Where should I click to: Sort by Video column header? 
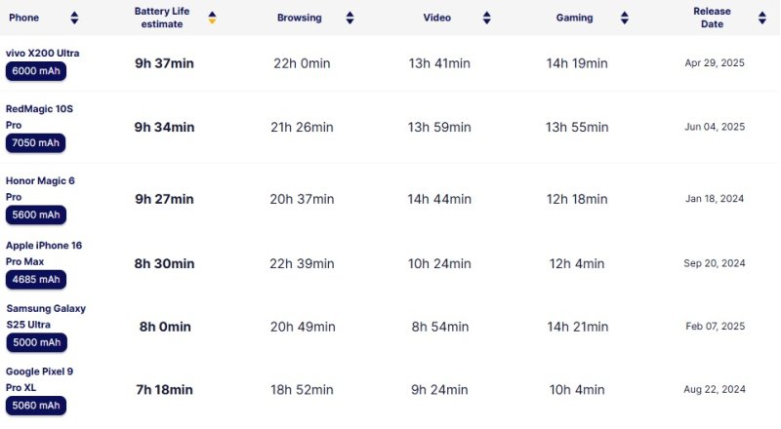point(437,18)
